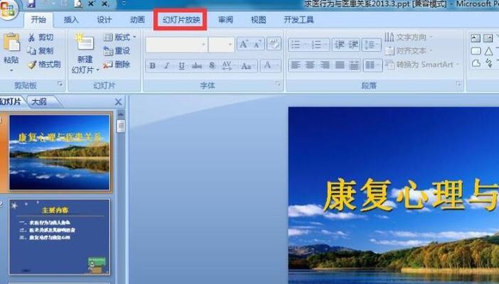This screenshot has height=284, width=499.
Task: Switch to the Animations (动画) tab
Action: 137,20
